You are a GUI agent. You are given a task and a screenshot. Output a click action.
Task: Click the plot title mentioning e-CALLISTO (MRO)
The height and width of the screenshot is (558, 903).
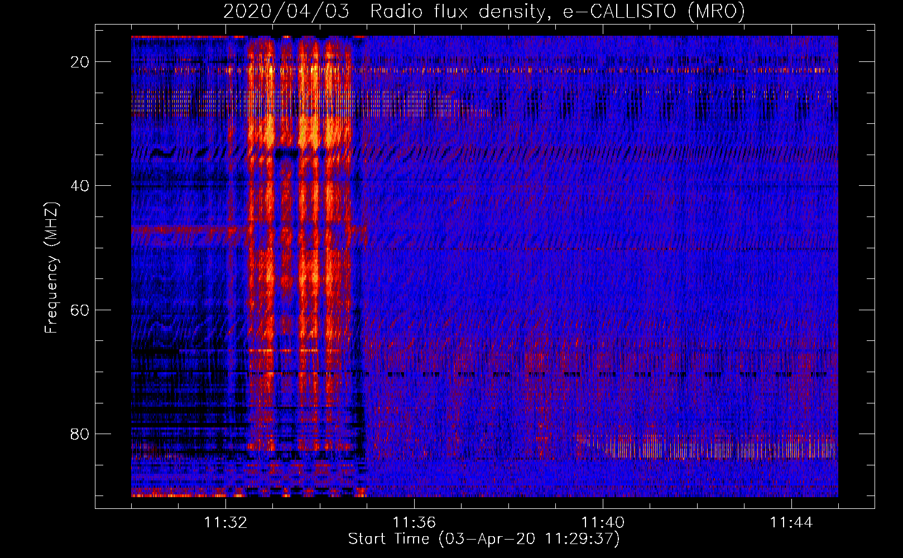(484, 11)
